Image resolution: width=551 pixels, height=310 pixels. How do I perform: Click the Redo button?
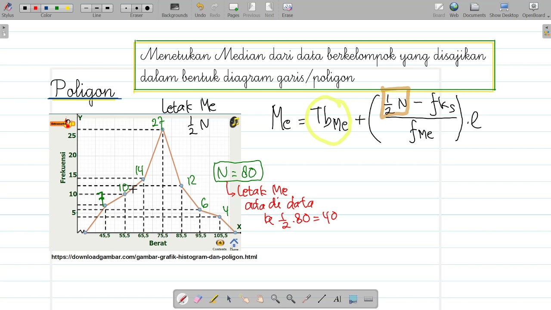pyautogui.click(x=215, y=10)
